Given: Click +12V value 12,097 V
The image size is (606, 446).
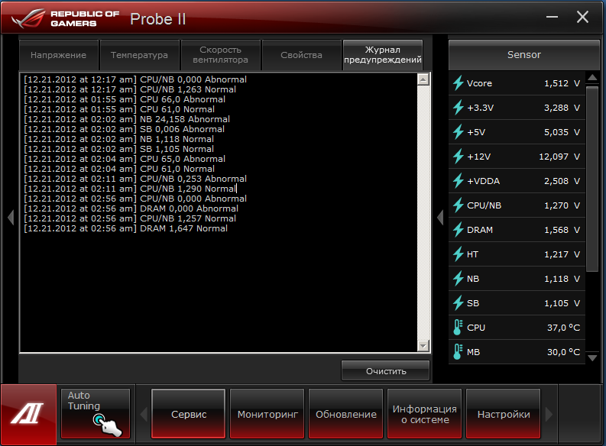Looking at the screenshot, I should 559,157.
